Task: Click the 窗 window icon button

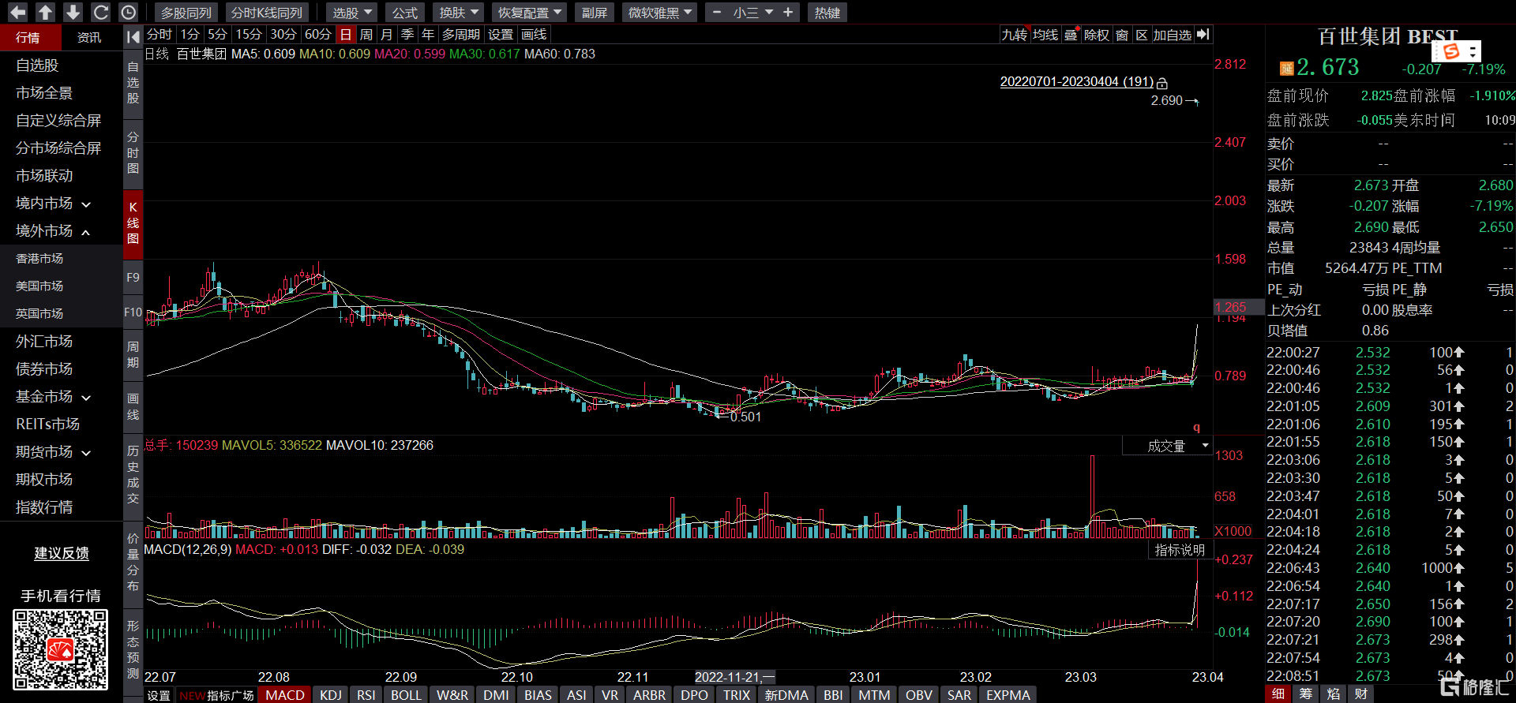Action: click(x=1122, y=35)
